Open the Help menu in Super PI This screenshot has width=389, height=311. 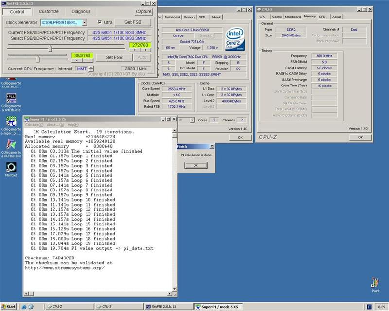(x=73, y=125)
